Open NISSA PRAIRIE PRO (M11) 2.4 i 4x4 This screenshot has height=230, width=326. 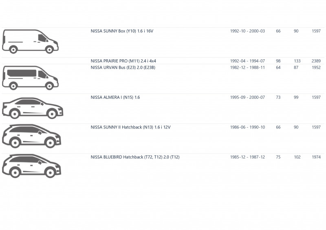123,61
